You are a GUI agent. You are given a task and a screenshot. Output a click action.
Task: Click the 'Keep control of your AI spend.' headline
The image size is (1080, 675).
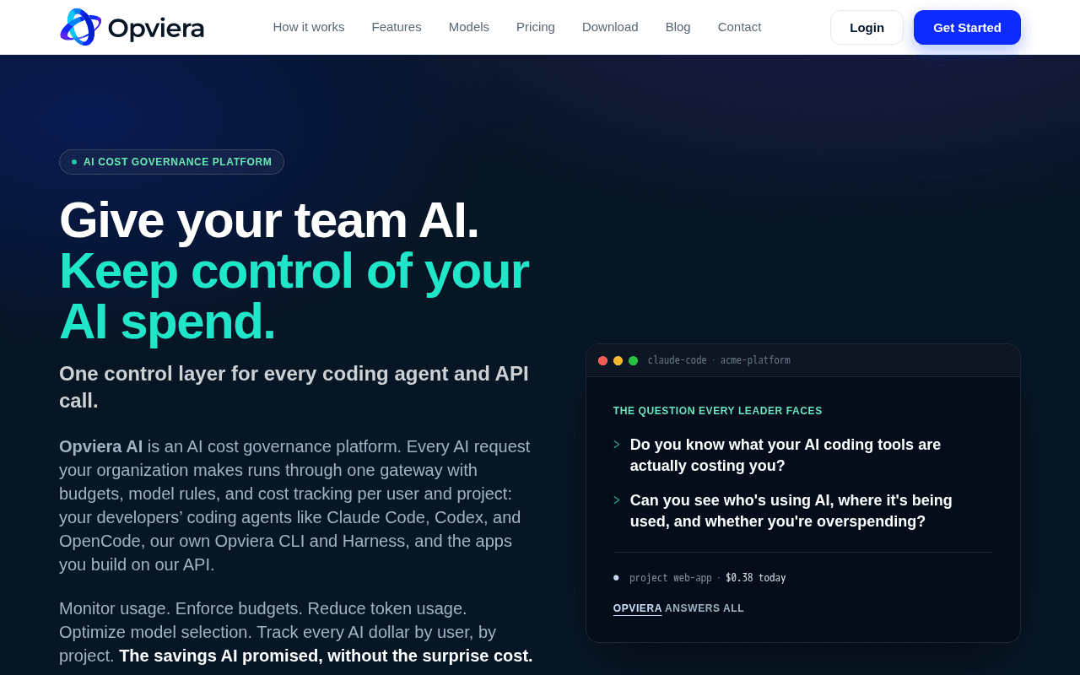(294, 296)
